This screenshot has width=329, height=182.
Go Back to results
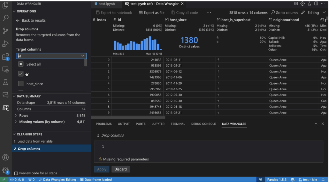(x=31, y=20)
